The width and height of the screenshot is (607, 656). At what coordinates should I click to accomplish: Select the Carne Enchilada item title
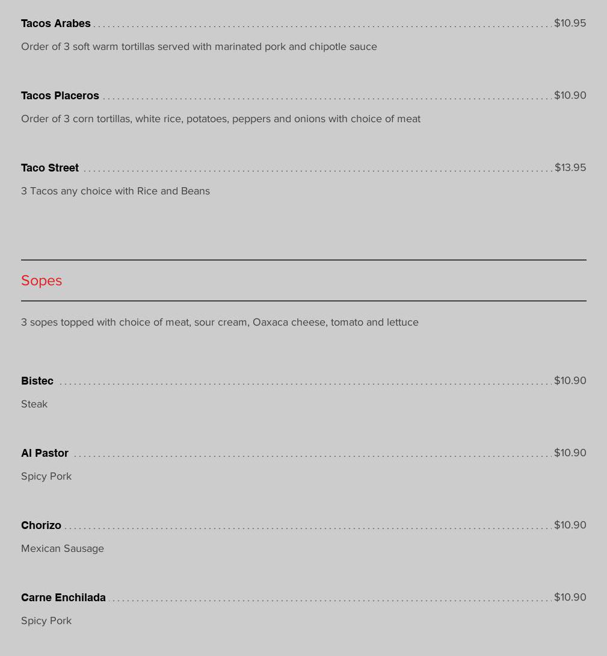tap(63, 598)
